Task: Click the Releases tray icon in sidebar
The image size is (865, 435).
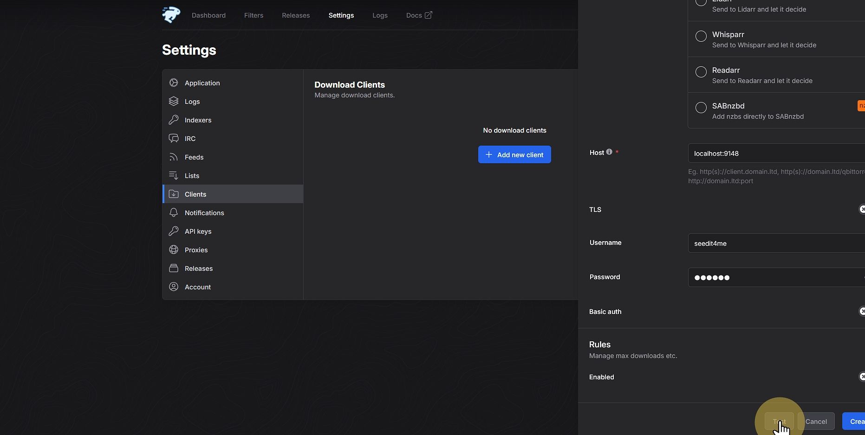Action: pos(174,268)
